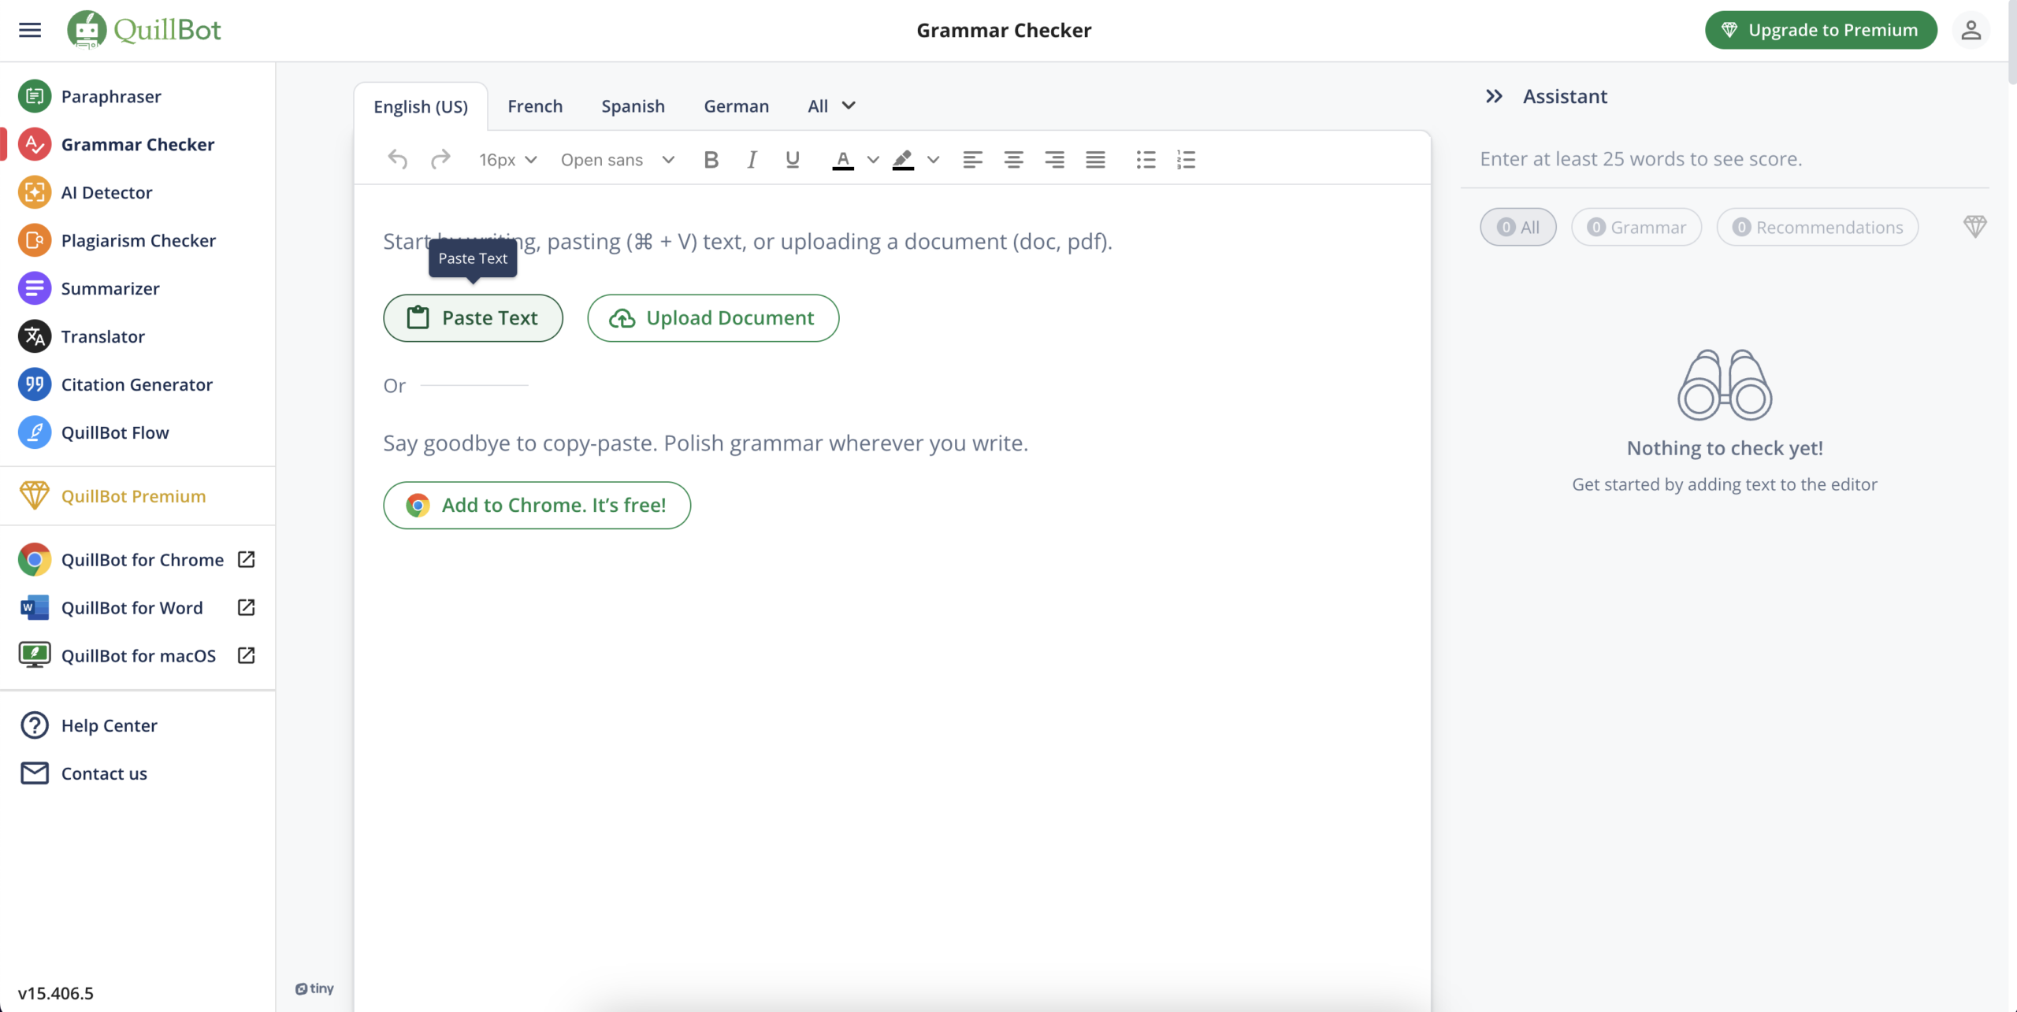The image size is (2017, 1012).
Task: Click the AI Detector sidebar icon
Action: [35, 191]
